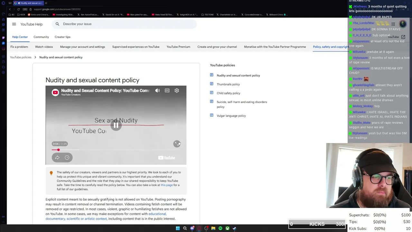Share the video using the arrow icon
The image size is (412, 232).
[x=57, y=158]
